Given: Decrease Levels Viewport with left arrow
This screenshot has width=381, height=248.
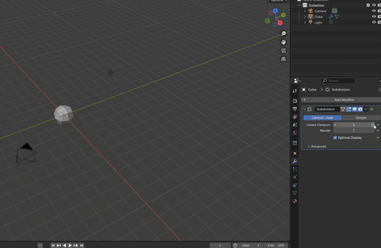Looking at the screenshot, I should 335,125.
